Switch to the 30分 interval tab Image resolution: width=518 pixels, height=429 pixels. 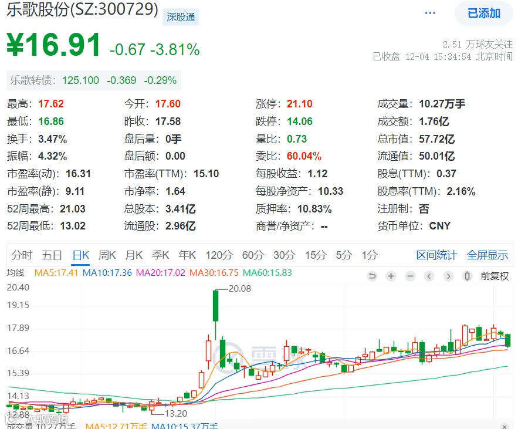coord(284,255)
